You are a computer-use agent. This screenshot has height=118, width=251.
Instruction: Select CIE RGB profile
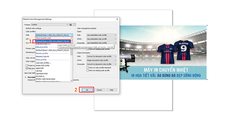click(39, 71)
